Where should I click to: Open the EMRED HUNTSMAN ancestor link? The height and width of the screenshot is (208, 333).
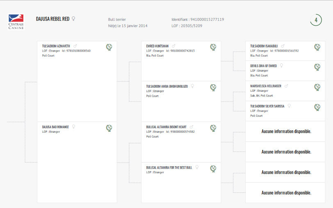click(157, 46)
